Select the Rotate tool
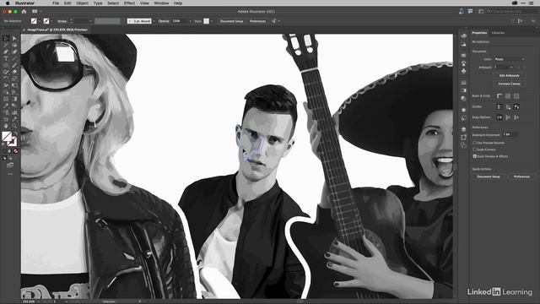The image size is (540, 304). click(x=6, y=79)
